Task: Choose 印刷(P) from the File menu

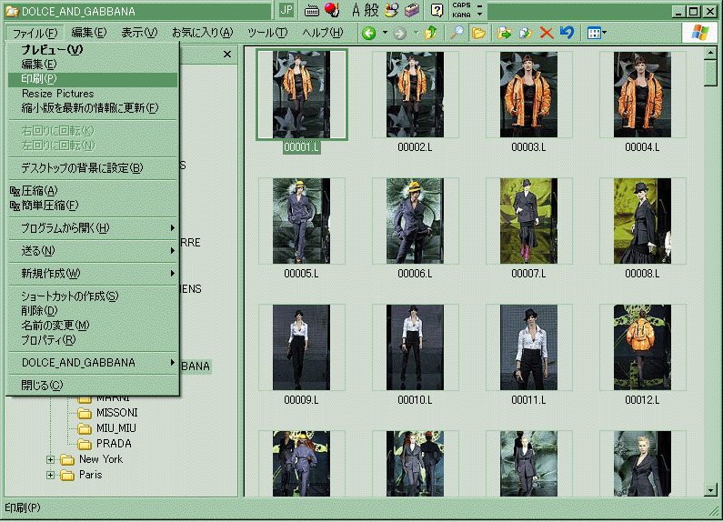Action: point(39,79)
